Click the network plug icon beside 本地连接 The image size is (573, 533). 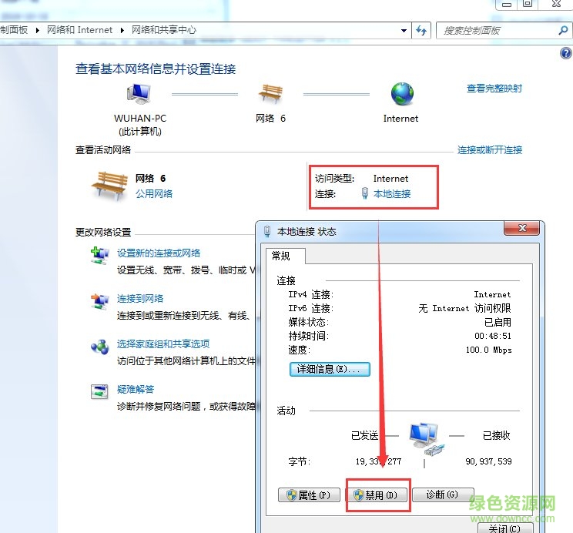365,193
